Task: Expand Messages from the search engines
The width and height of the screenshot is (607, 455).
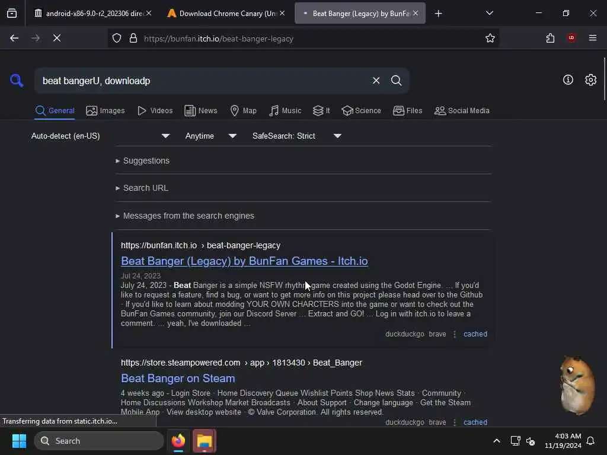Action: coord(185,216)
